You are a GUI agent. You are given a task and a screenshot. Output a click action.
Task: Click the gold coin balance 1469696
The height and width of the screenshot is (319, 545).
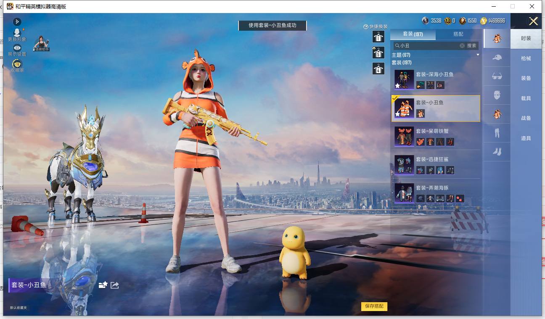click(x=493, y=21)
